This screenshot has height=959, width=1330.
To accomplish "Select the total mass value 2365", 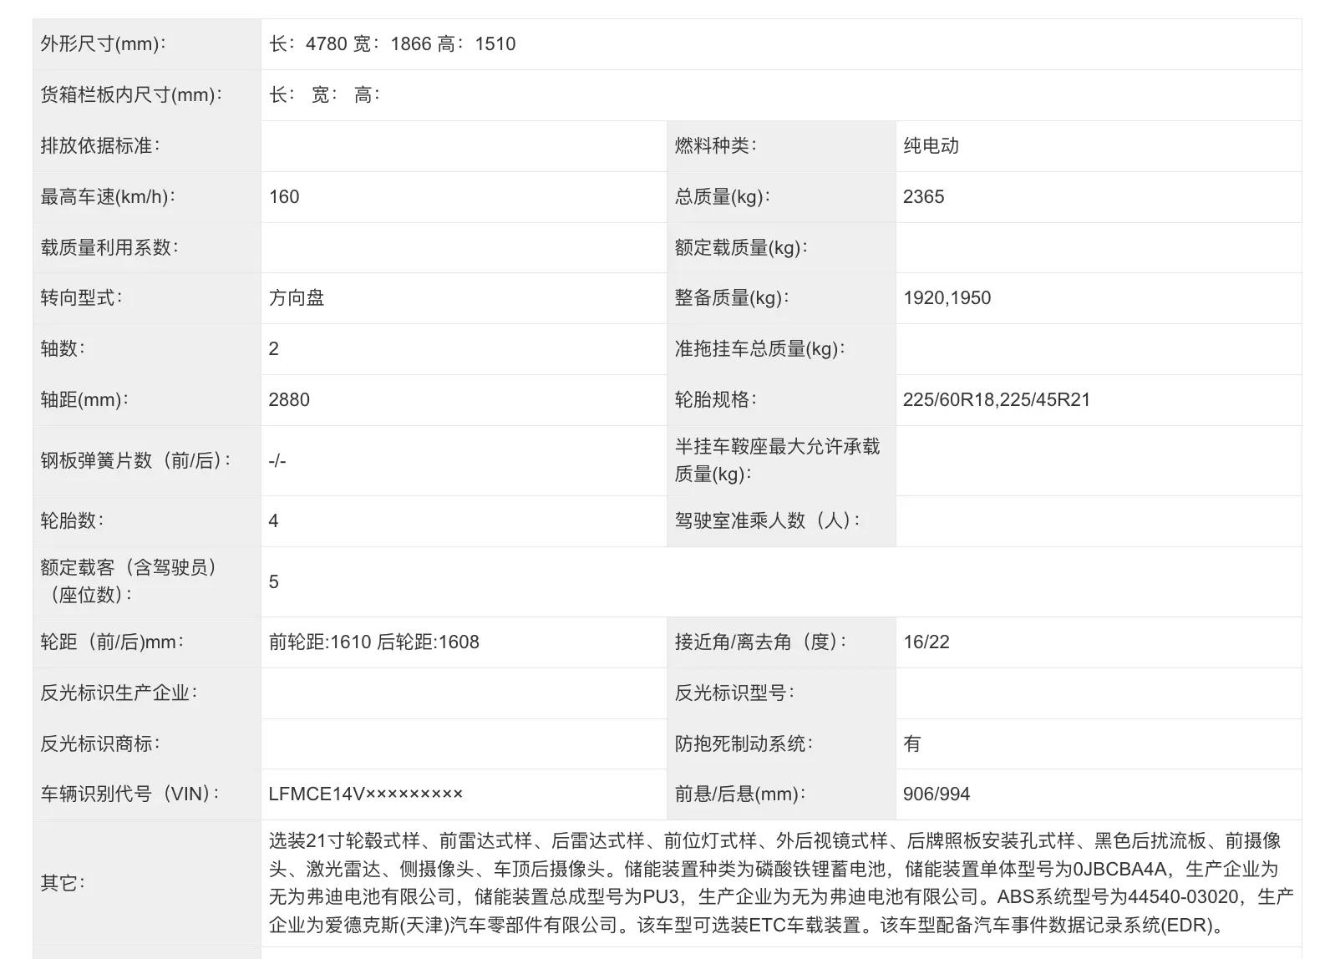I will pyautogui.click(x=923, y=197).
